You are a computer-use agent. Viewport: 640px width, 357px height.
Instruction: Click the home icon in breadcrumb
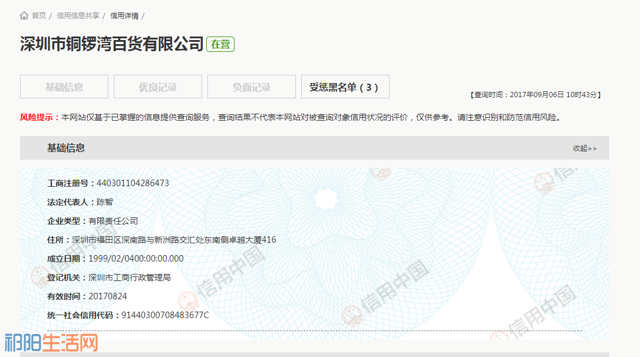click(24, 15)
